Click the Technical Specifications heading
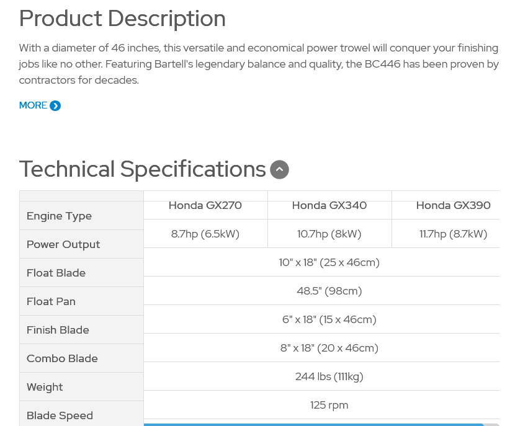 143,169
